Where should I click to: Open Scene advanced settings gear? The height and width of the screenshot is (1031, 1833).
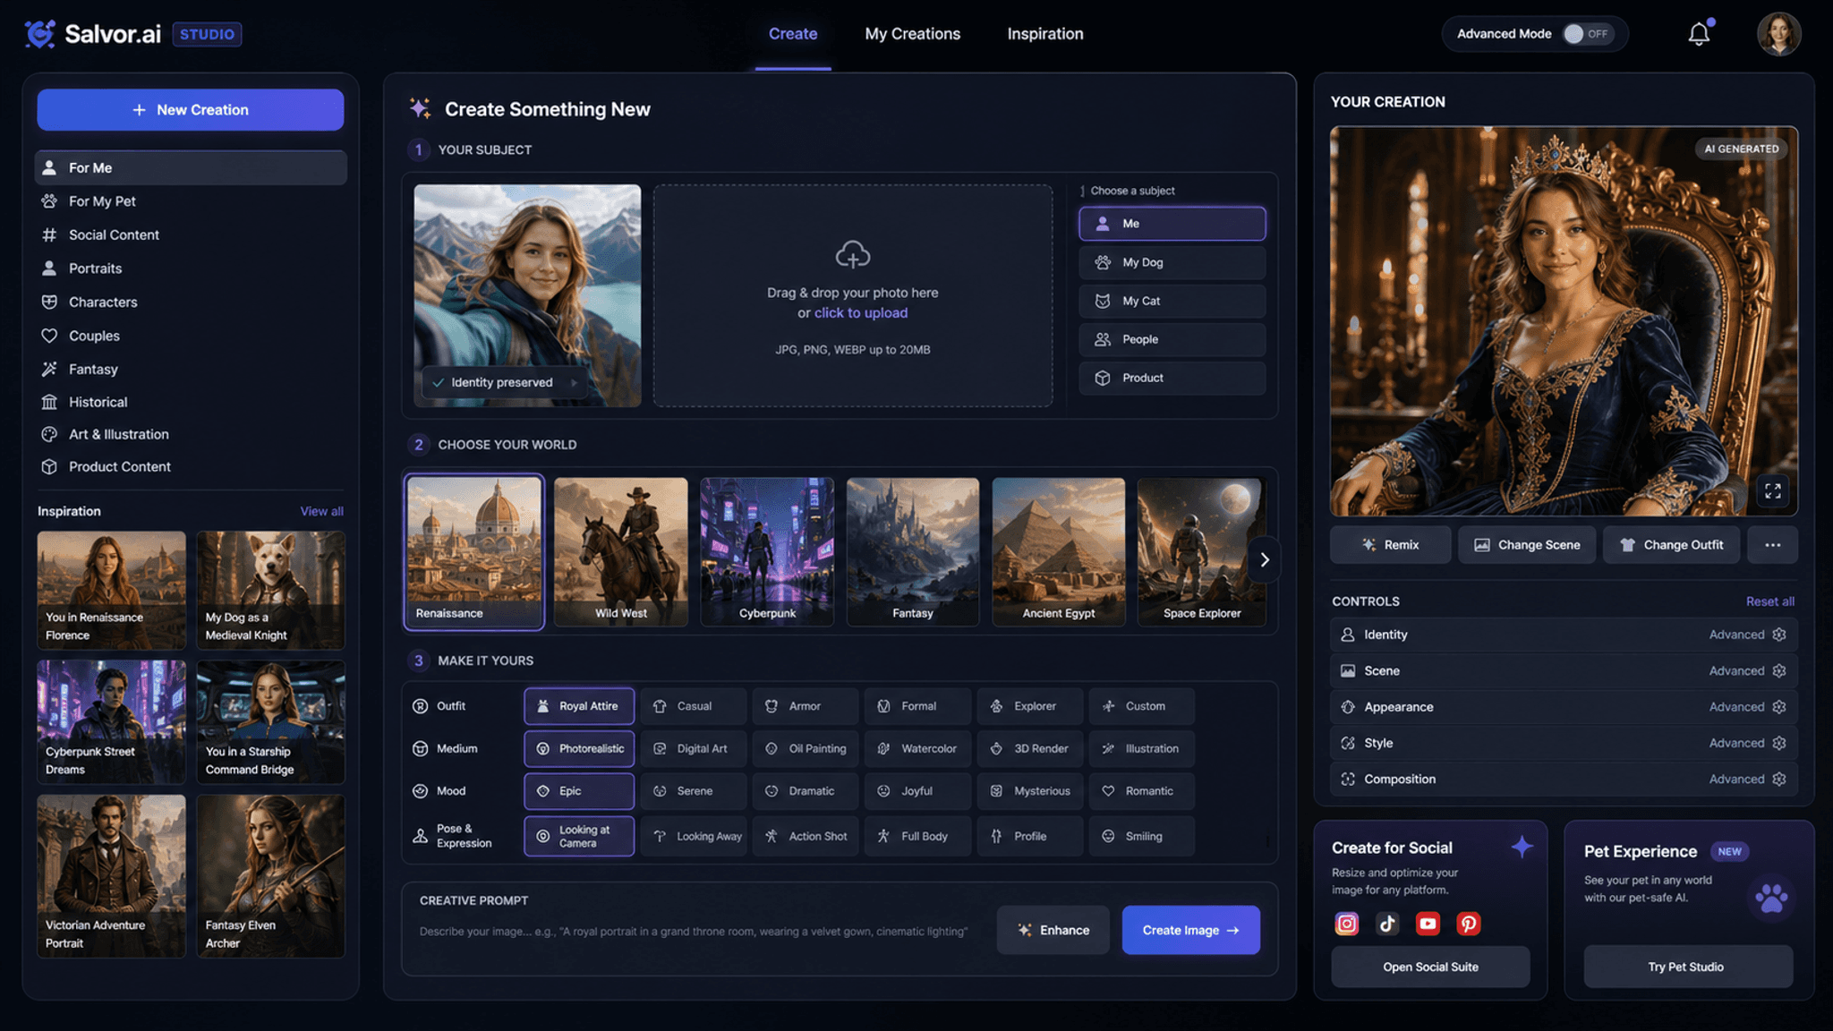click(1779, 670)
